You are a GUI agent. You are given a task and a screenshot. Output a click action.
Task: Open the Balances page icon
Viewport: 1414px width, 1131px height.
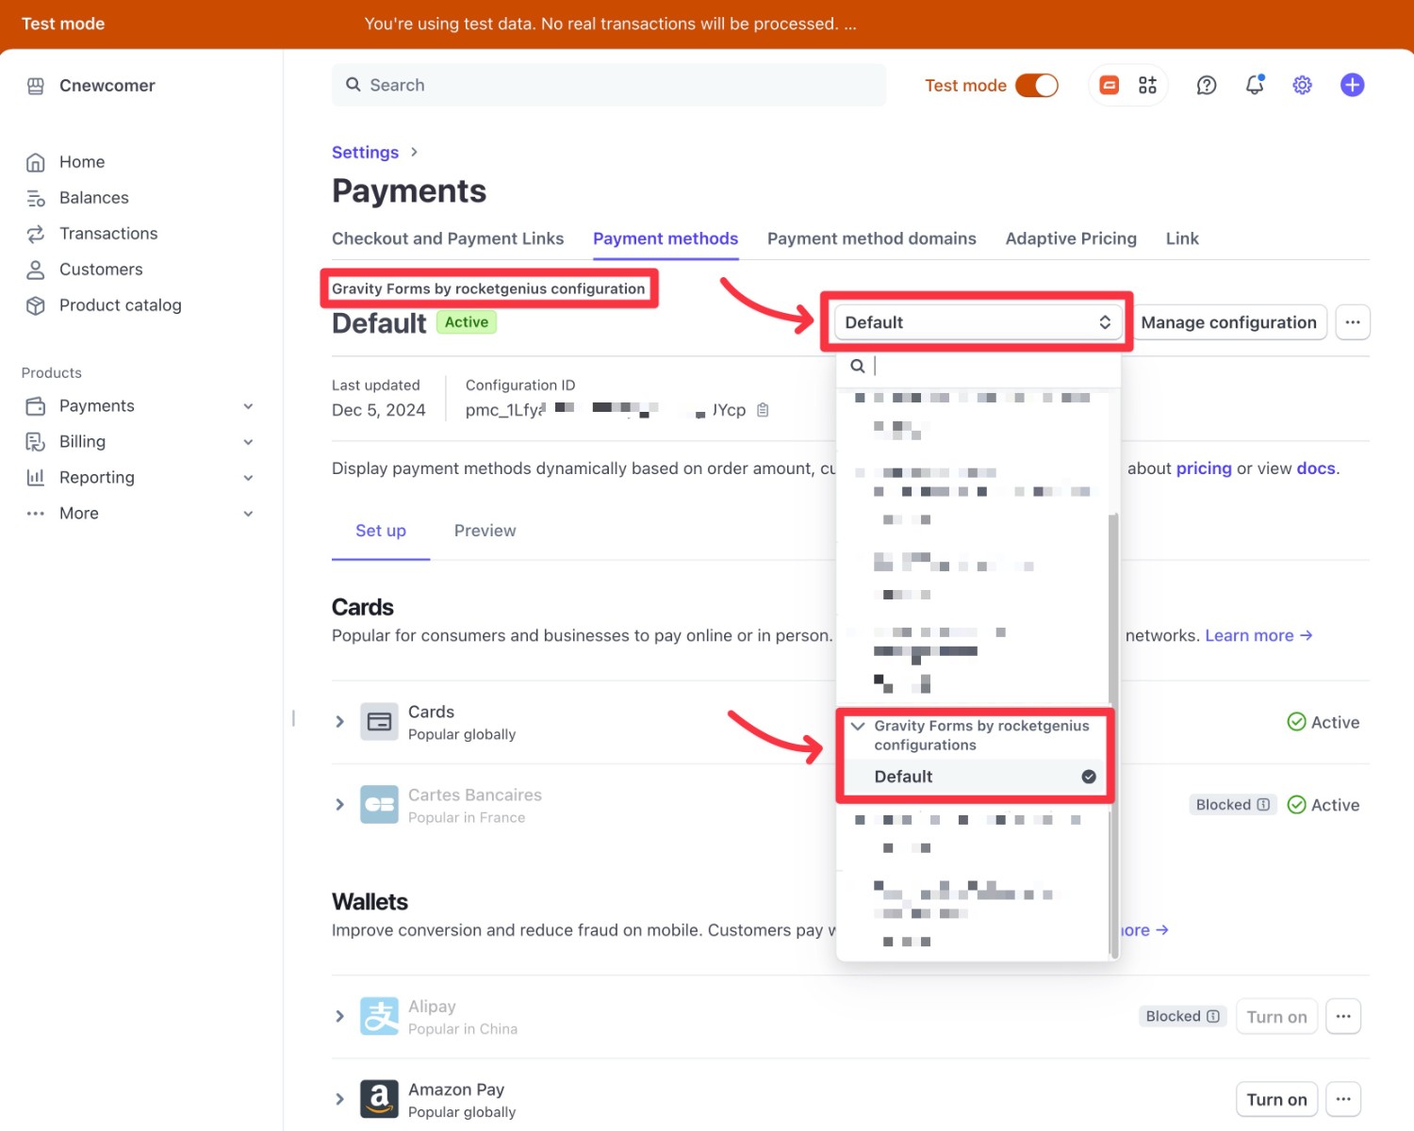[36, 198]
